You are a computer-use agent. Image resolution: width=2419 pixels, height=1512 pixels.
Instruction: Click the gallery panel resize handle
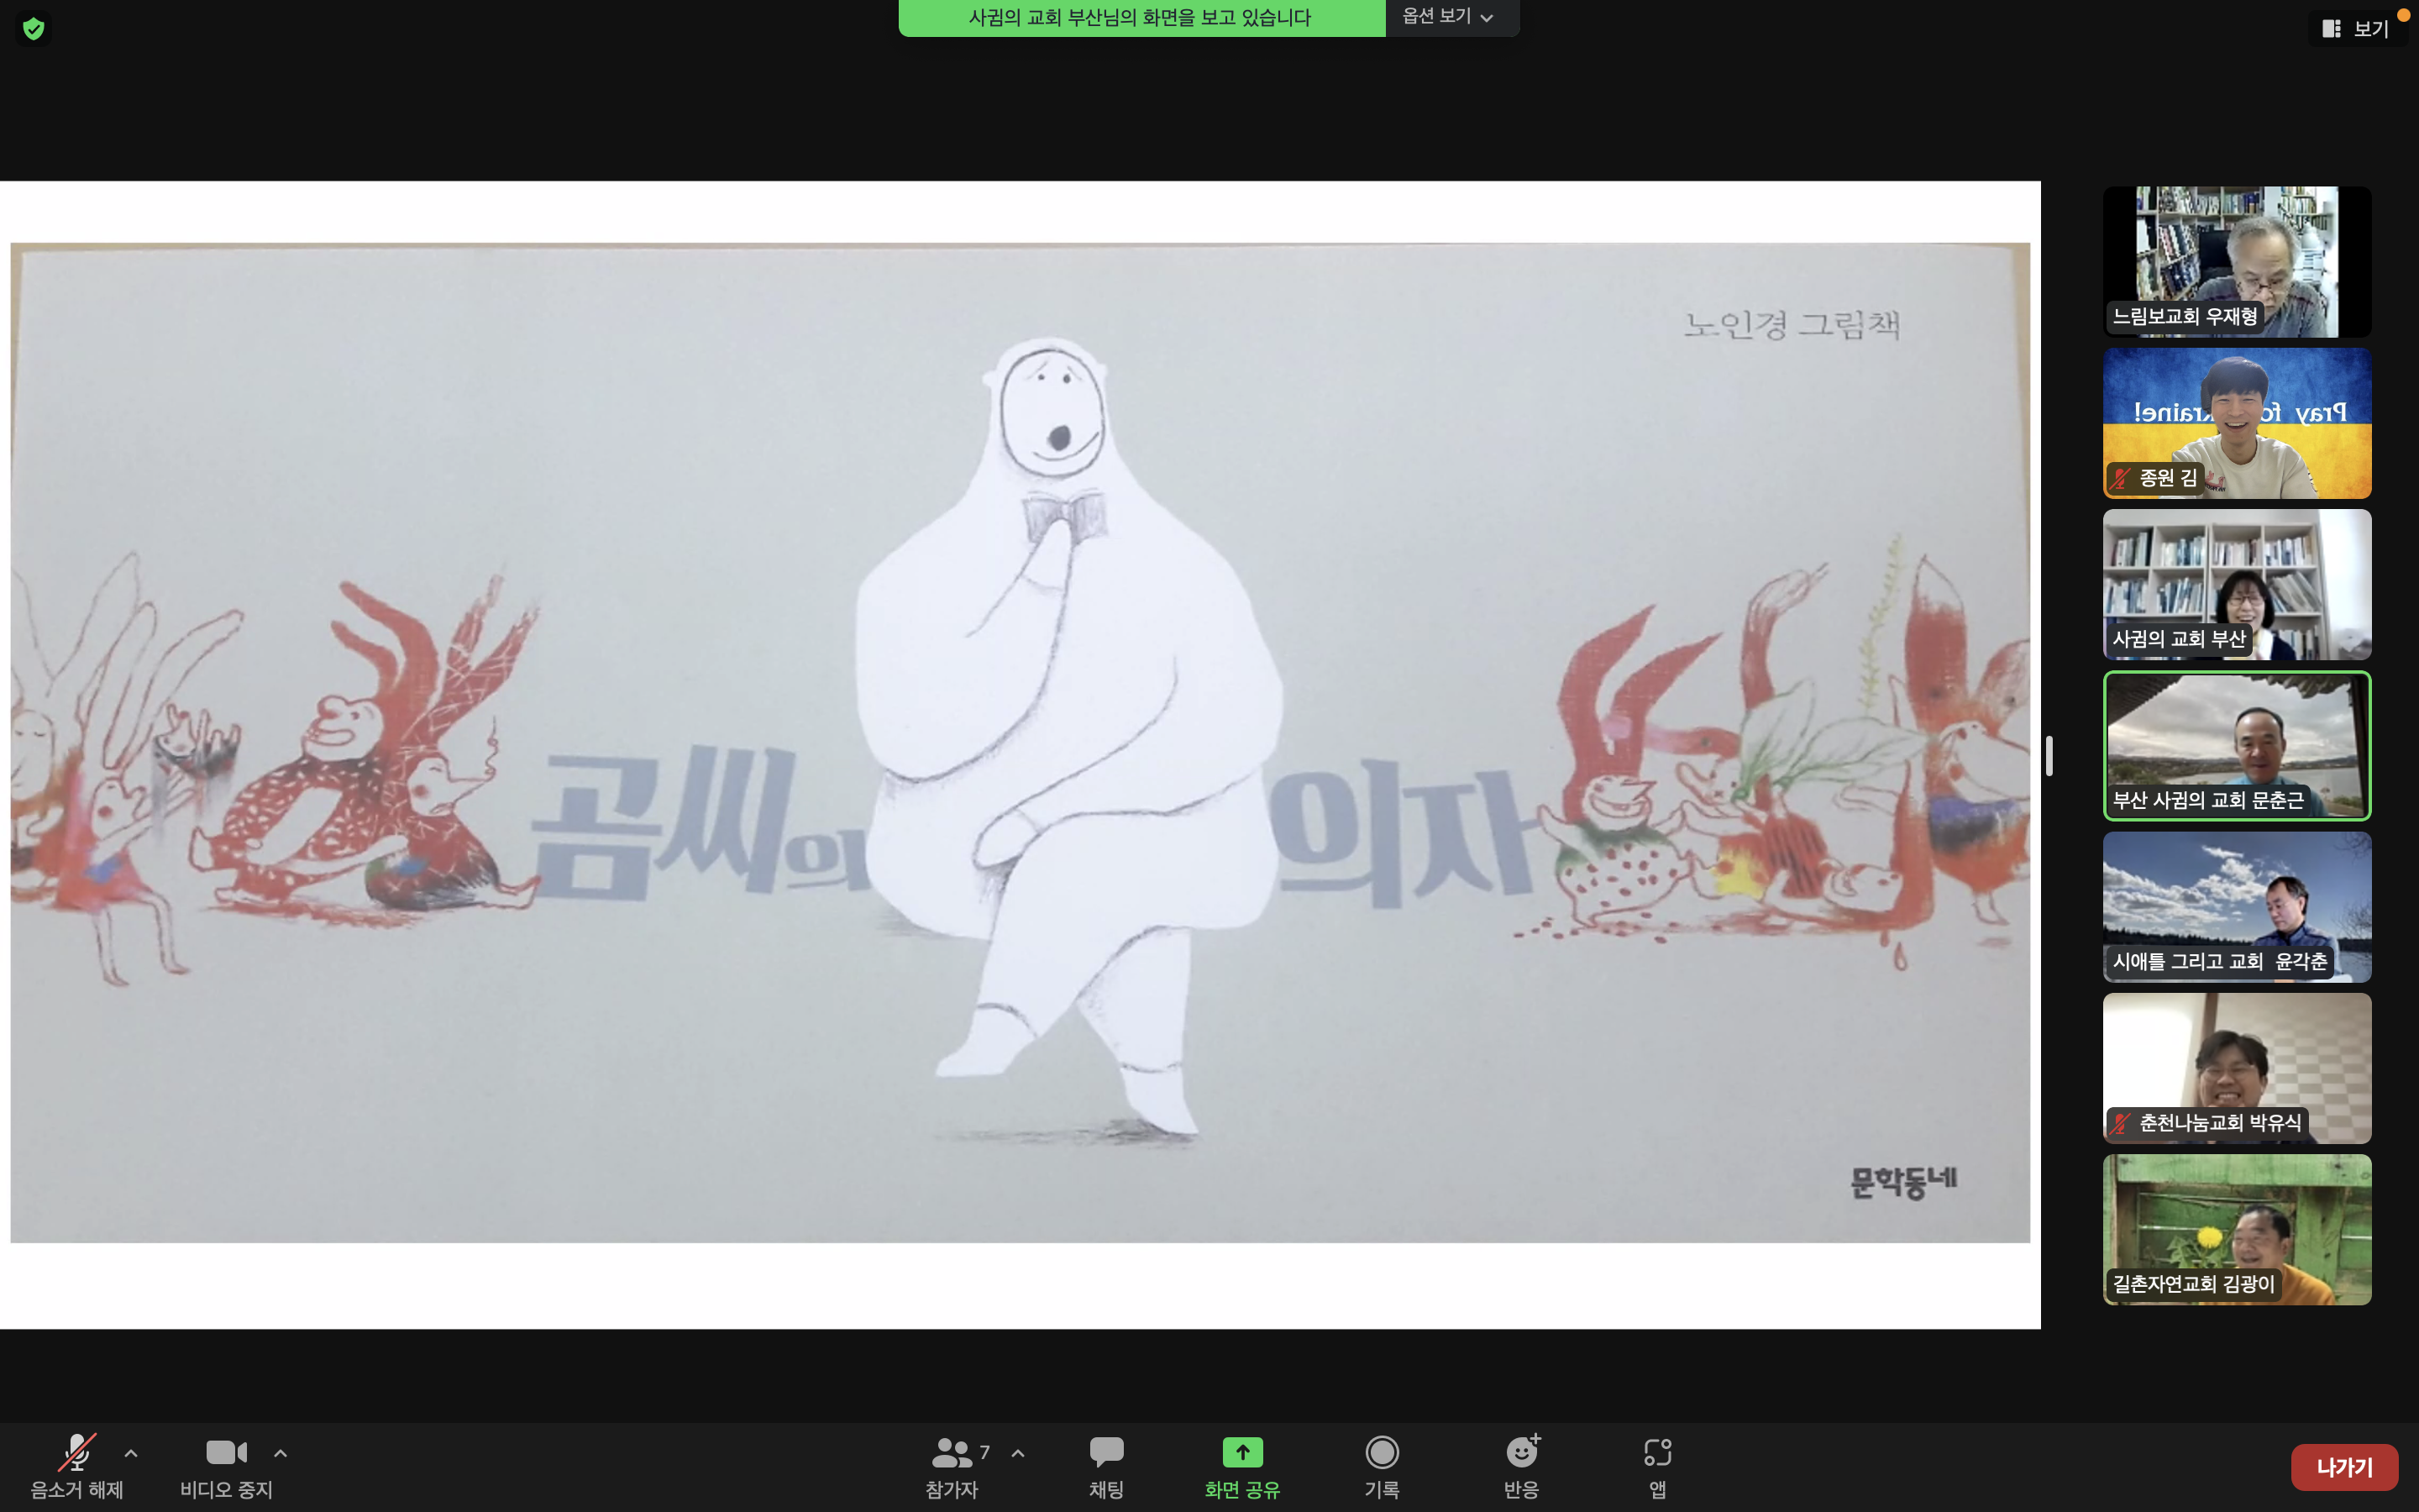(2049, 756)
